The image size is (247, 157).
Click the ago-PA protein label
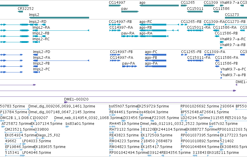(151, 63)
